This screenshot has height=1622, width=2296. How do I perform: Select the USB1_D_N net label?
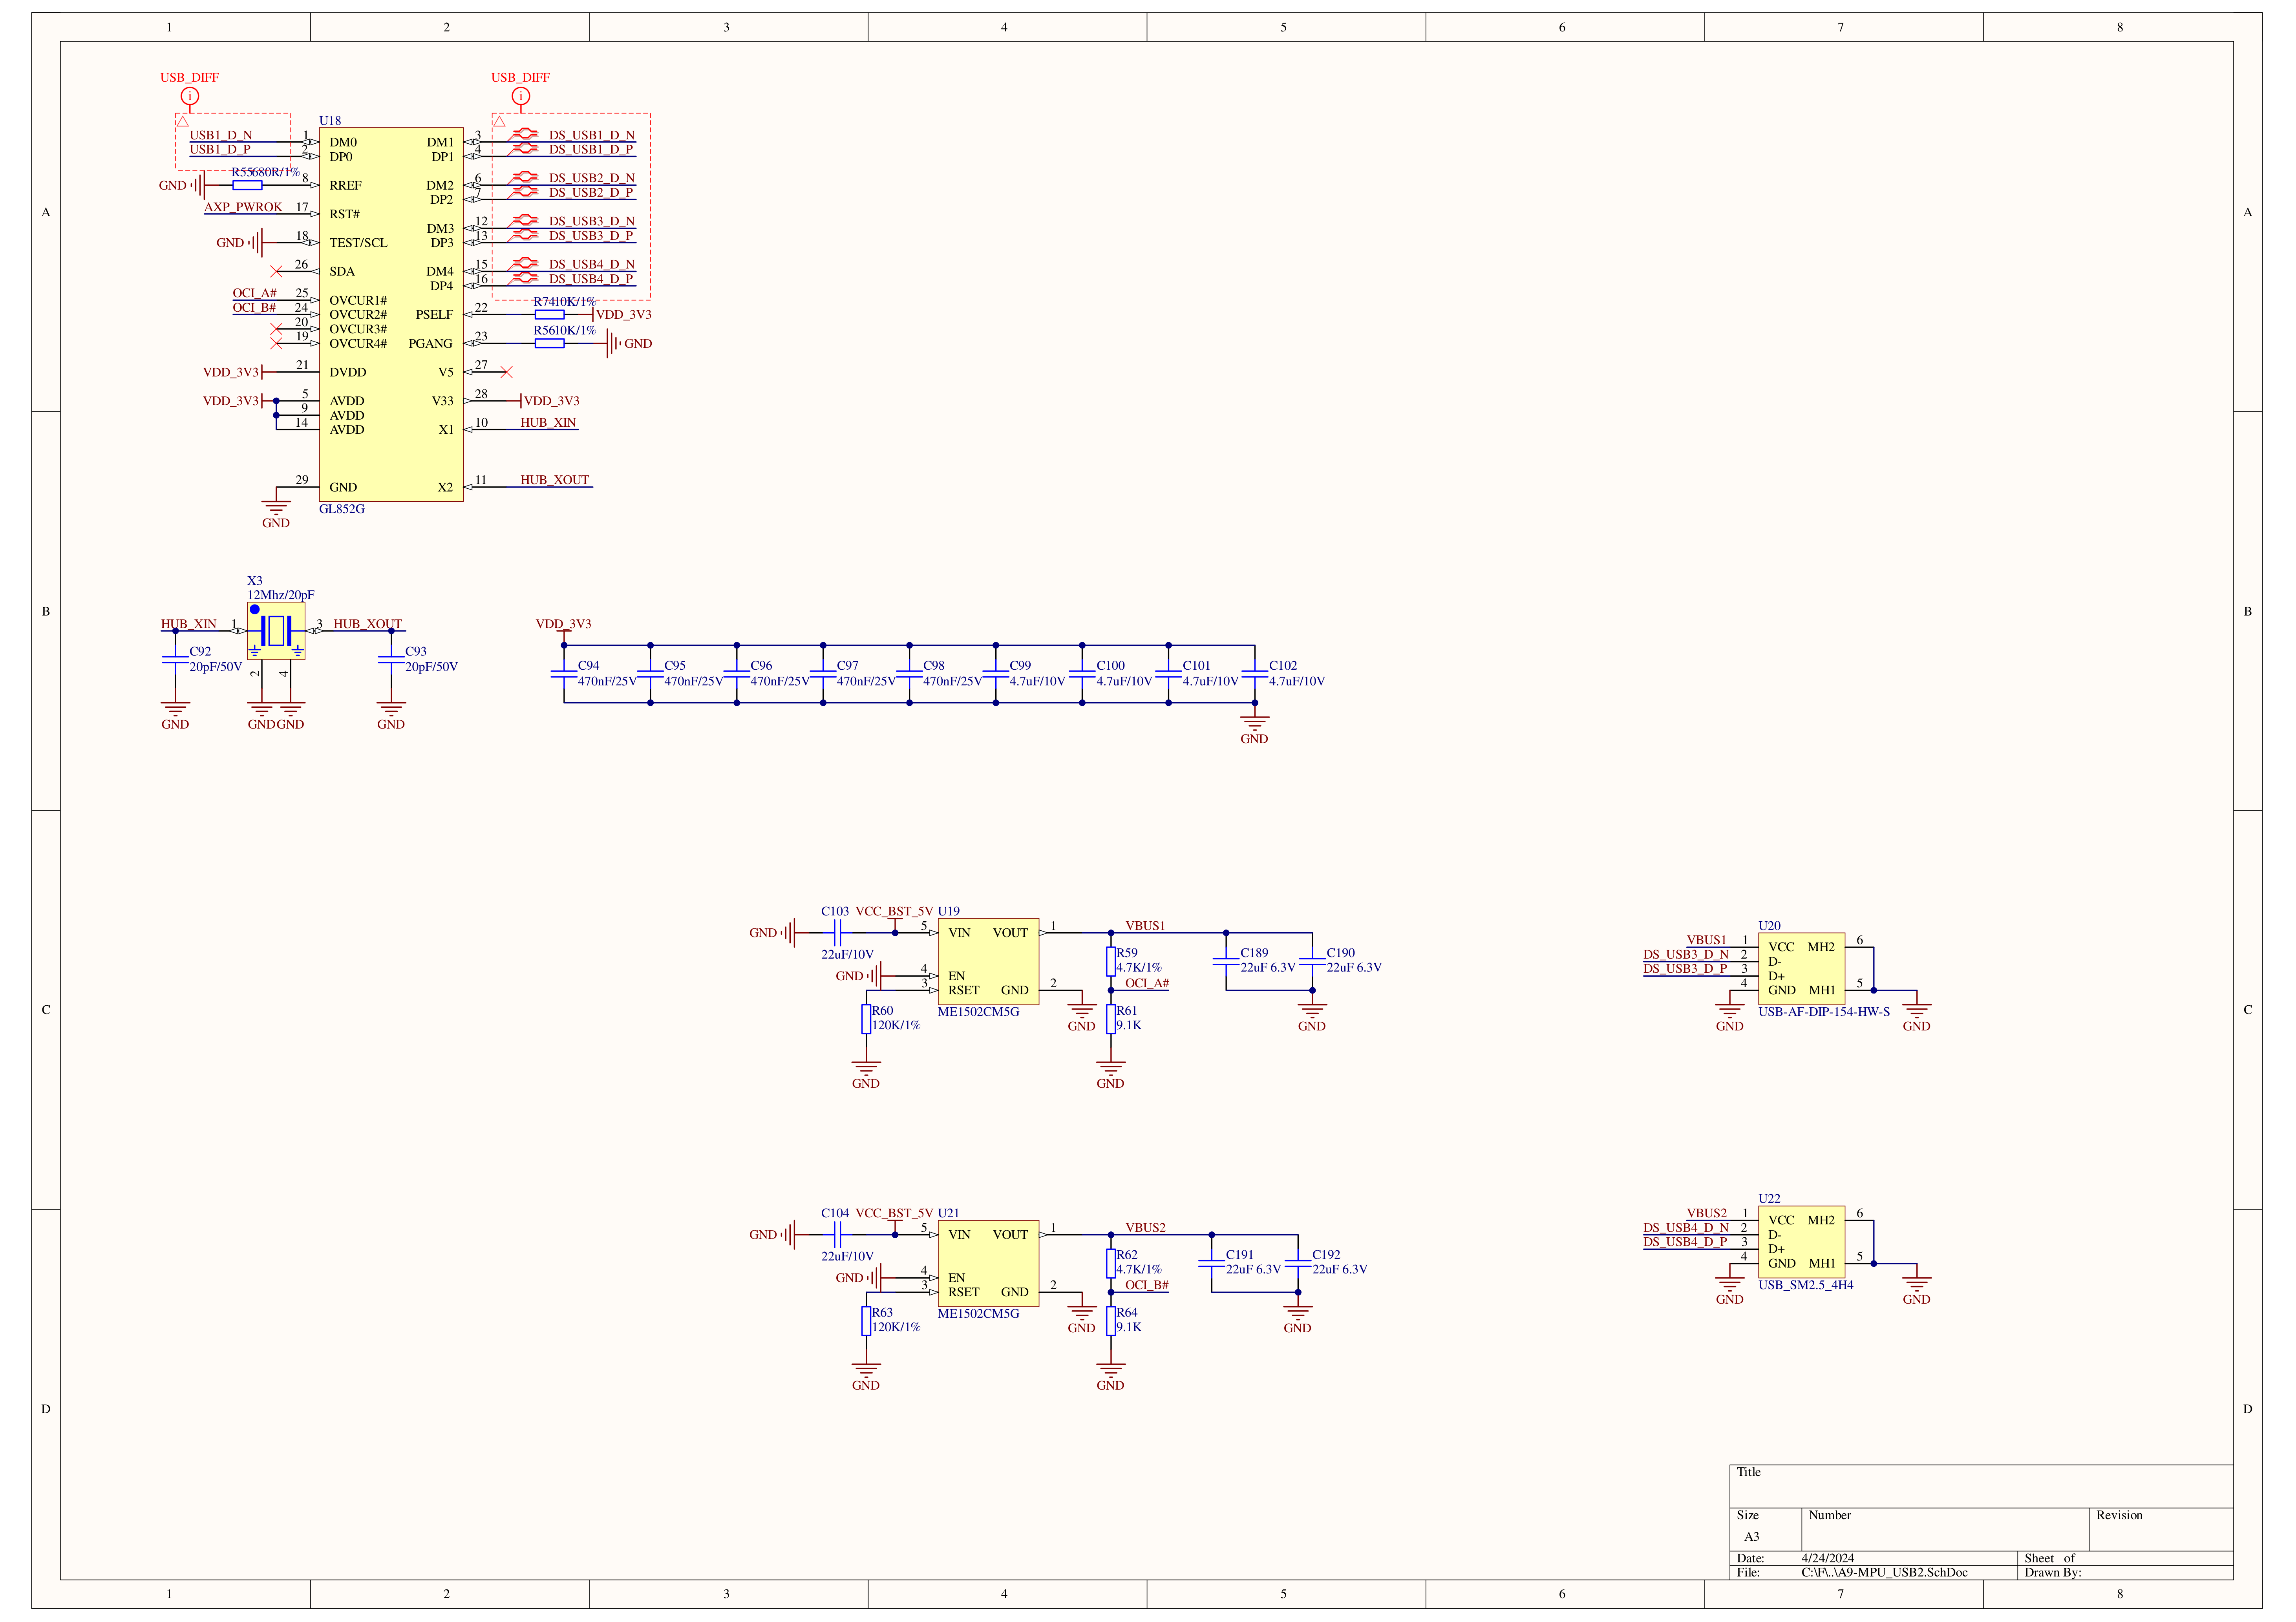[x=221, y=135]
